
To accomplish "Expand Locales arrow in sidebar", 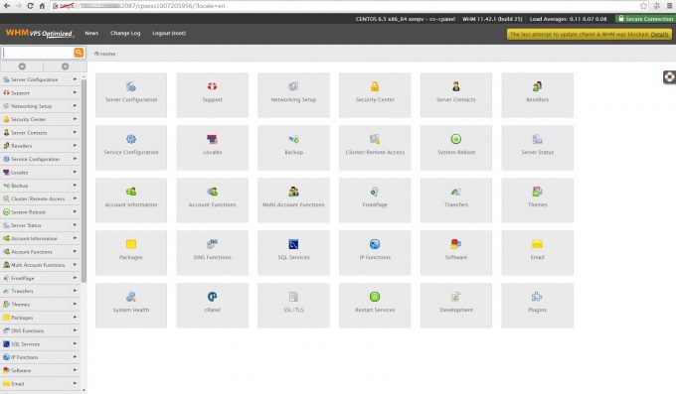I will pos(75,172).
